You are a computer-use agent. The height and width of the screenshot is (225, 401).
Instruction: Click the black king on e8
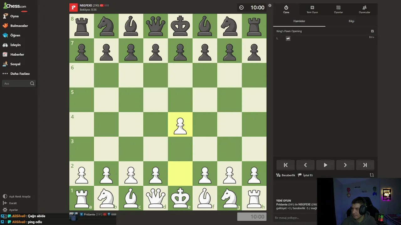tap(180, 26)
